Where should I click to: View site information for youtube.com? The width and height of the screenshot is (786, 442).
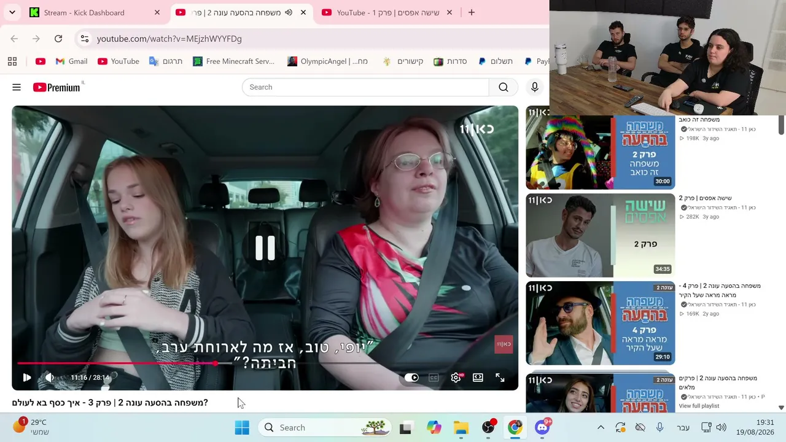(85, 39)
